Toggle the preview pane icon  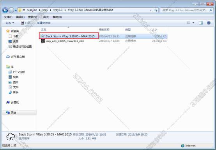[x=201, y=23]
